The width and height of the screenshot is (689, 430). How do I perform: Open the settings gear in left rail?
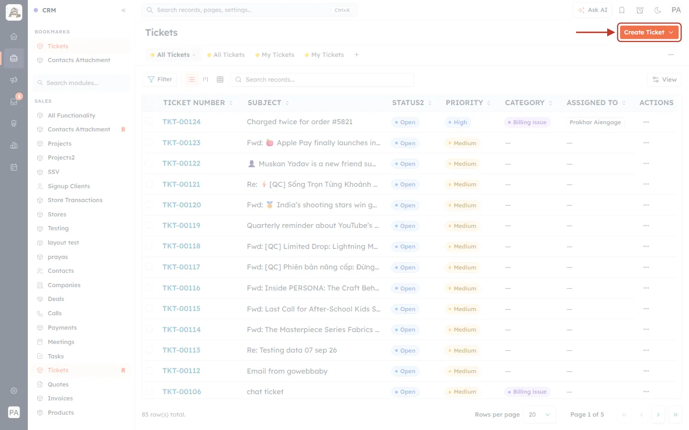coord(14,390)
